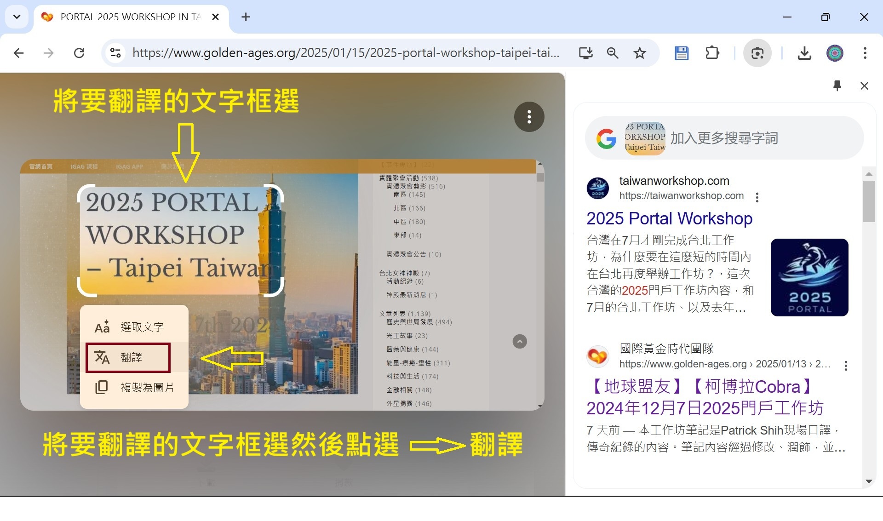Open the taiwanworkshop.com site name link

click(x=674, y=181)
